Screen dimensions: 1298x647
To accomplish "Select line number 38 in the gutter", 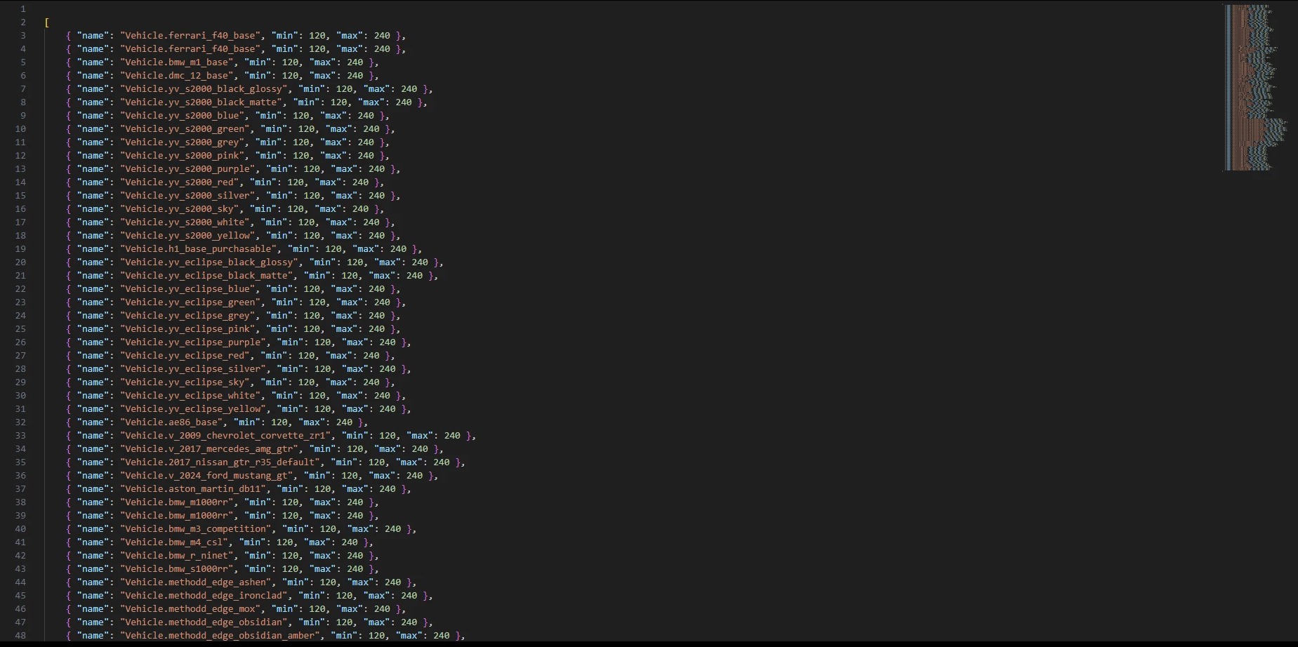I will point(20,502).
